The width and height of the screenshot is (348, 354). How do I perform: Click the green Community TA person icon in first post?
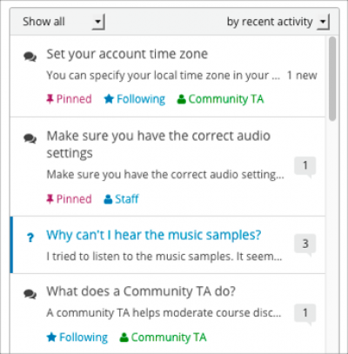pyautogui.click(x=181, y=99)
